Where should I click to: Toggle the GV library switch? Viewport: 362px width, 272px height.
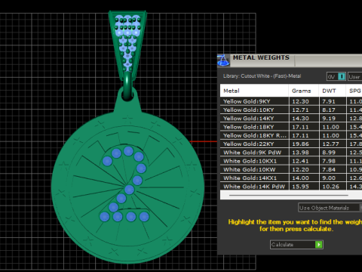336,76
